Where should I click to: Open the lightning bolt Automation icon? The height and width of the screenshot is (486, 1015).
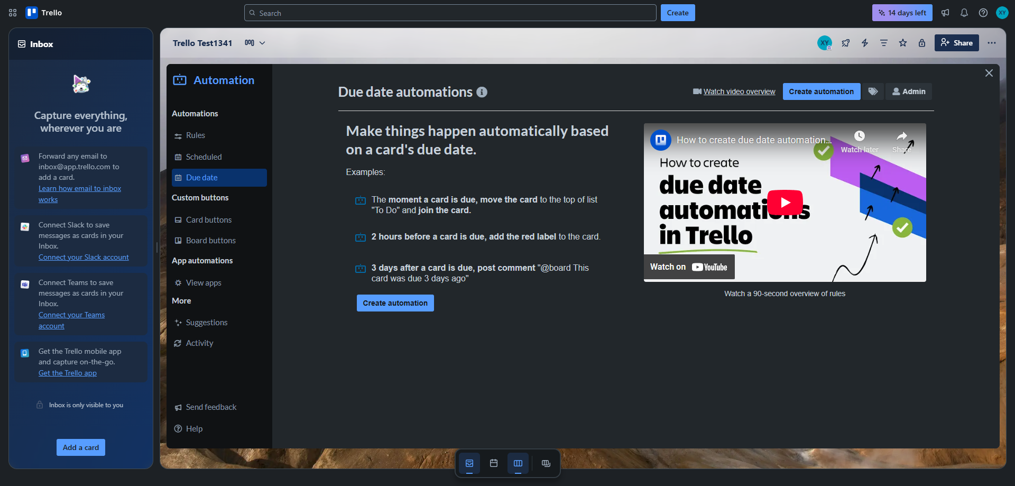[865, 43]
